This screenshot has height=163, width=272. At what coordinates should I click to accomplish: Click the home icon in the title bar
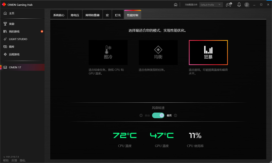[x=175, y=5]
